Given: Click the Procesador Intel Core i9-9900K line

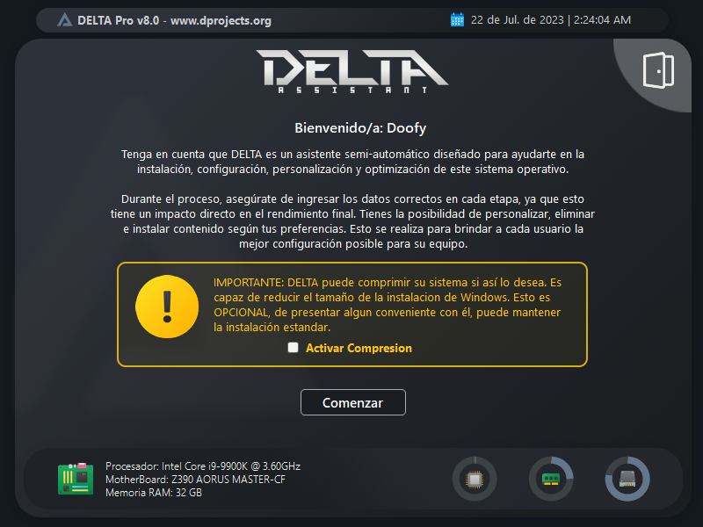Looking at the screenshot, I should [x=203, y=466].
